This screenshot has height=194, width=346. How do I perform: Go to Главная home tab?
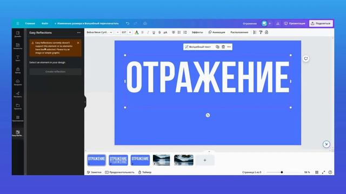[30, 23]
